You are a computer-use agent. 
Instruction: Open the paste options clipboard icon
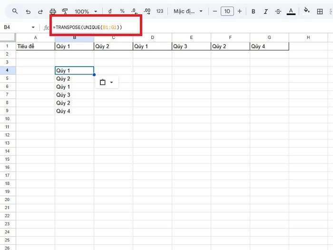click(x=103, y=82)
